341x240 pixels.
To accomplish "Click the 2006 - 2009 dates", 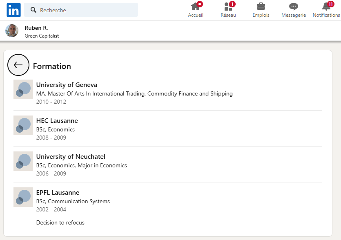I will pyautogui.click(x=51, y=173).
